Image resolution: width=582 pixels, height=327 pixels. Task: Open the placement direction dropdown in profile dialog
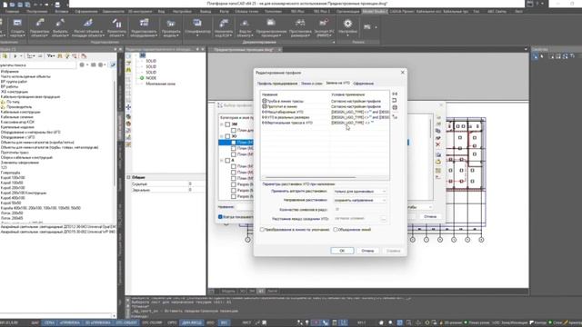coord(360,200)
